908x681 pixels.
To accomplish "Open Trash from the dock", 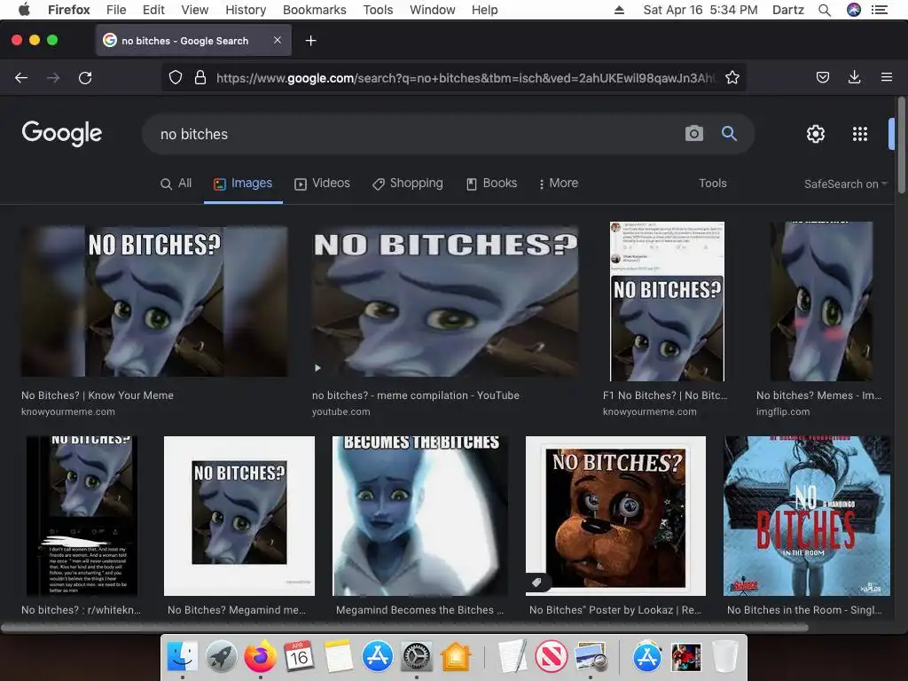I will [724, 657].
